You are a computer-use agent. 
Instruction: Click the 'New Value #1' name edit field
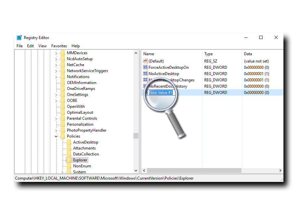pyautogui.click(x=161, y=93)
